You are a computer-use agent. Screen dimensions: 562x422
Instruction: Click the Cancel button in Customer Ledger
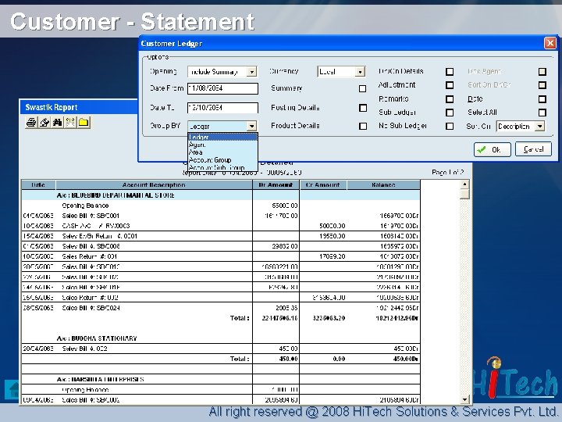533,149
